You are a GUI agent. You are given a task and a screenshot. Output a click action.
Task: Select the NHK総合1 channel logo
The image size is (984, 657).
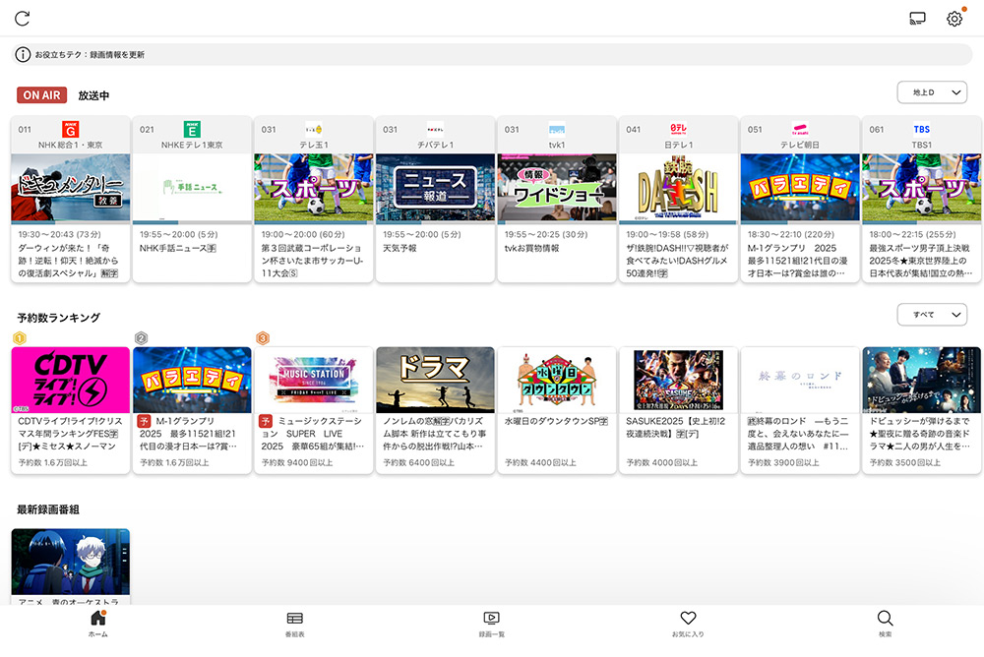[x=70, y=130]
